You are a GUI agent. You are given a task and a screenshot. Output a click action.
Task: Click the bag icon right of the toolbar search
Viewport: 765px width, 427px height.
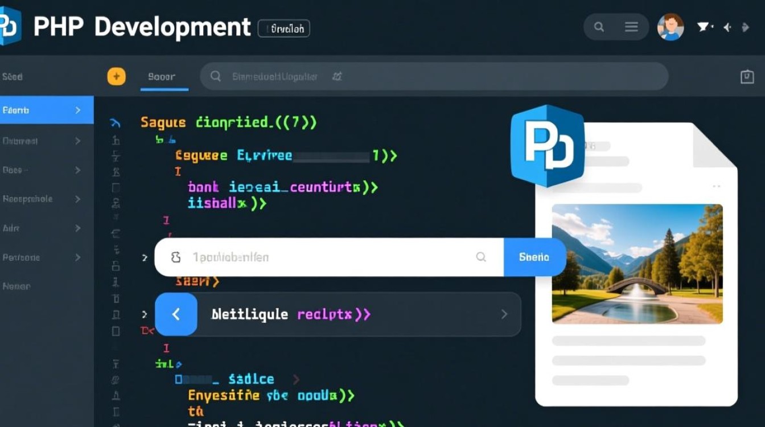747,77
